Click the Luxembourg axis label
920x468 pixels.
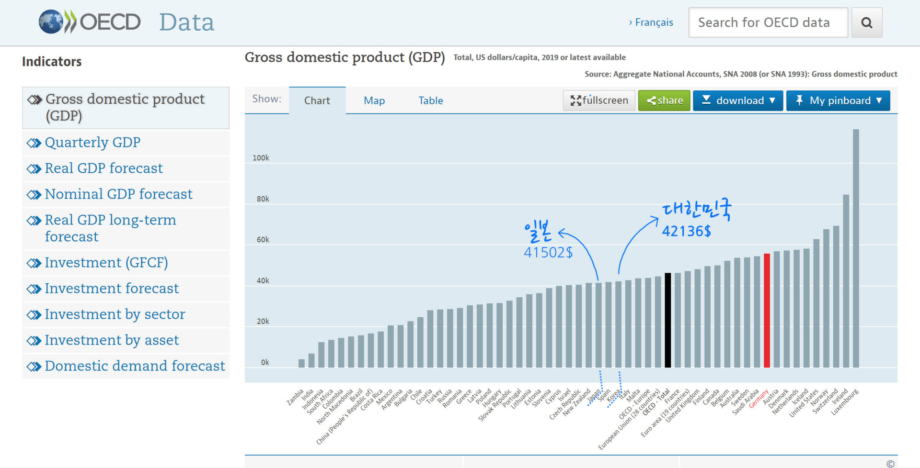(845, 402)
